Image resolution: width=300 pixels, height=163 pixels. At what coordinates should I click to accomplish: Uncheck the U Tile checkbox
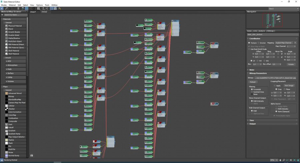click(282, 54)
